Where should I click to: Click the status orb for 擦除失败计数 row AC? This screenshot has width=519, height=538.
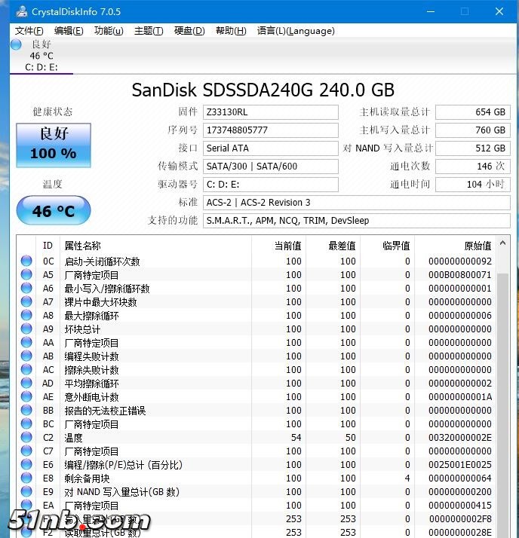(x=27, y=370)
